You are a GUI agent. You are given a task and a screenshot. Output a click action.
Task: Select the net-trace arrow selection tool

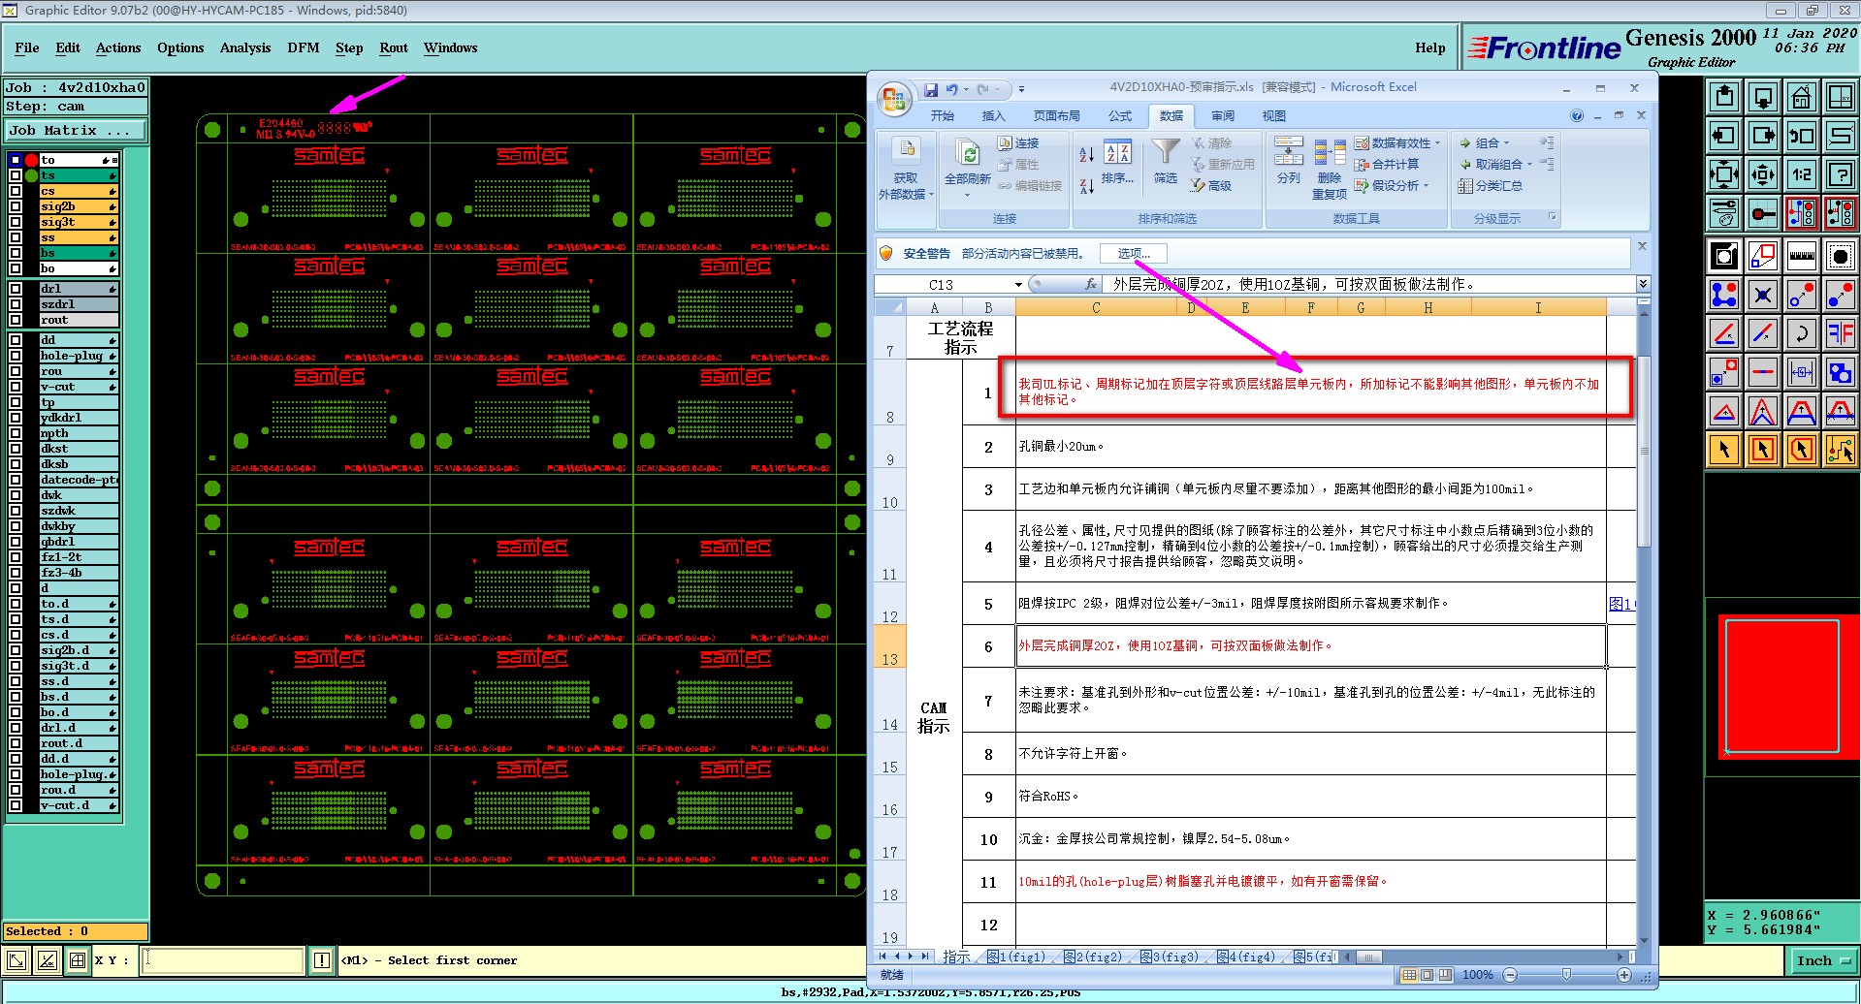(1840, 450)
